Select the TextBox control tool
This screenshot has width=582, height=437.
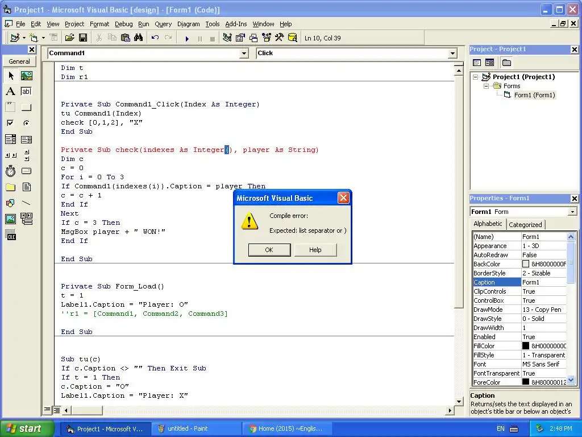[26, 92]
